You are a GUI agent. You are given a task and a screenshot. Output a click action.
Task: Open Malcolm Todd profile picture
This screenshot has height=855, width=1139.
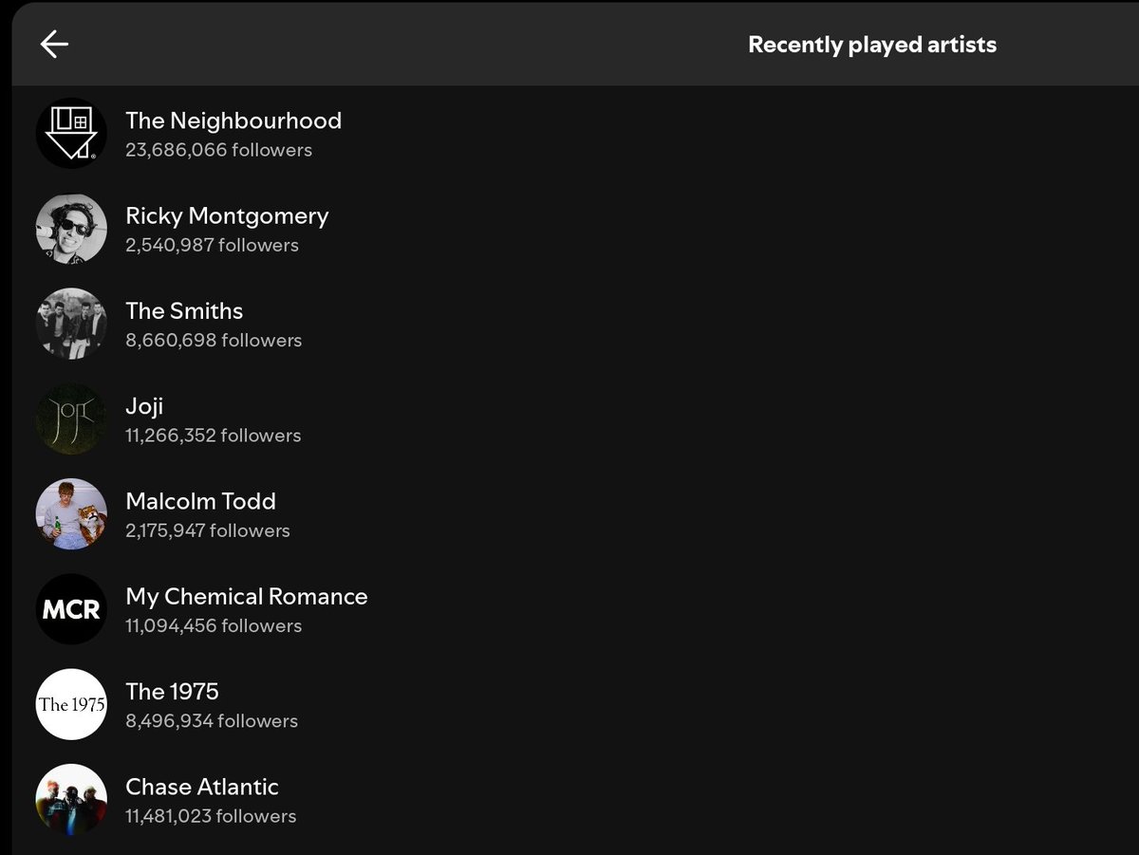coord(71,513)
